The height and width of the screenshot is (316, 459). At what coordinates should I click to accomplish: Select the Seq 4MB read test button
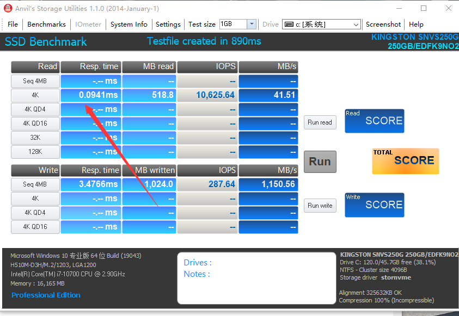click(35, 81)
